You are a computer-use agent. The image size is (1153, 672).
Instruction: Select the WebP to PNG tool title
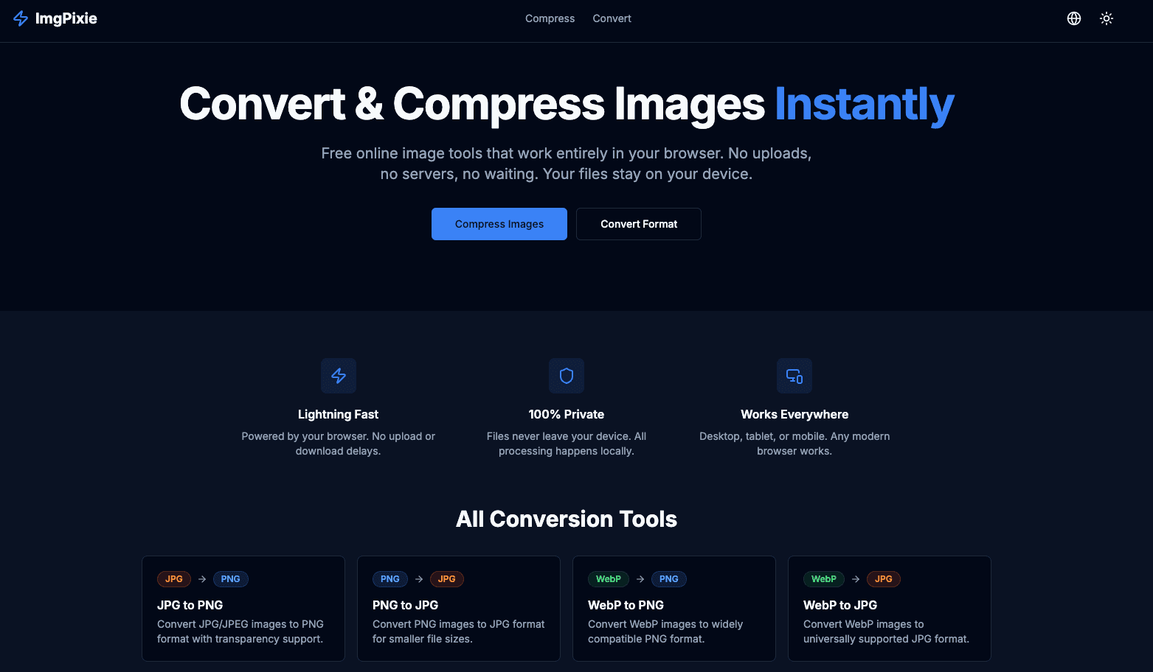pyautogui.click(x=626, y=605)
